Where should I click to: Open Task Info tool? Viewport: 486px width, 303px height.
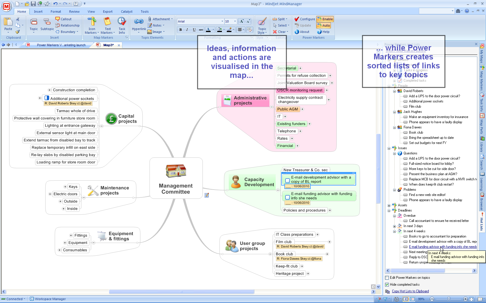[122, 25]
